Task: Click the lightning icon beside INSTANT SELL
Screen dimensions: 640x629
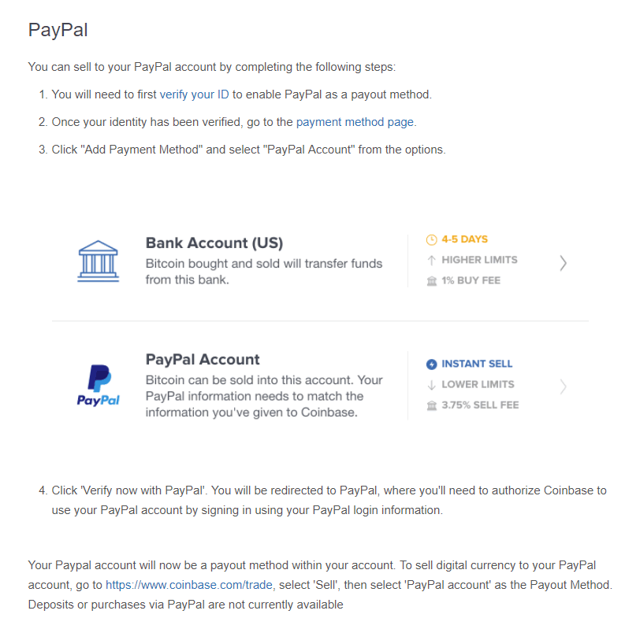Action: [431, 364]
